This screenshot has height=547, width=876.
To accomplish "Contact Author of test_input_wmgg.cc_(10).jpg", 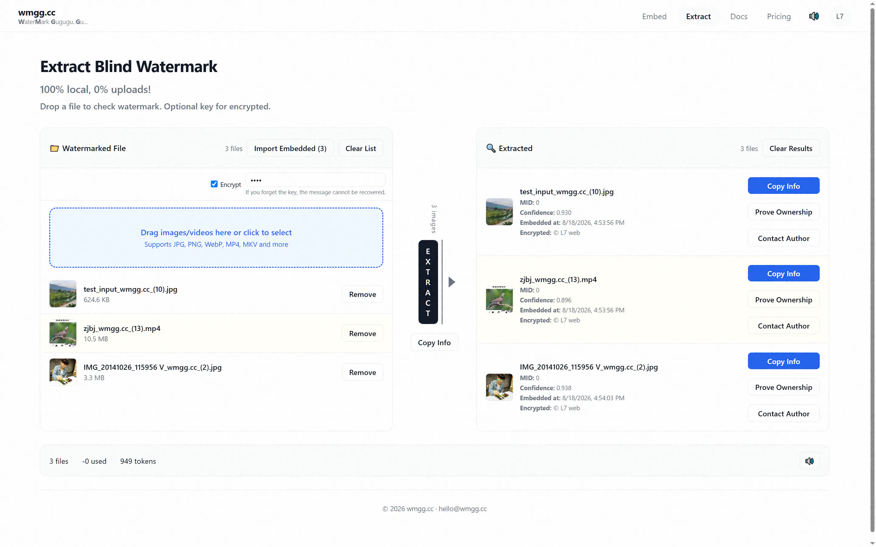I will 783,238.
